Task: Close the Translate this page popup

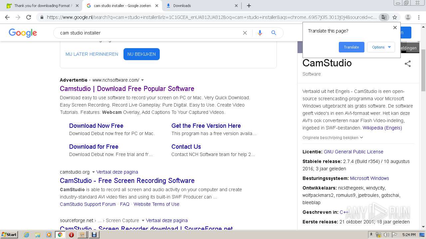Action: tap(395, 28)
